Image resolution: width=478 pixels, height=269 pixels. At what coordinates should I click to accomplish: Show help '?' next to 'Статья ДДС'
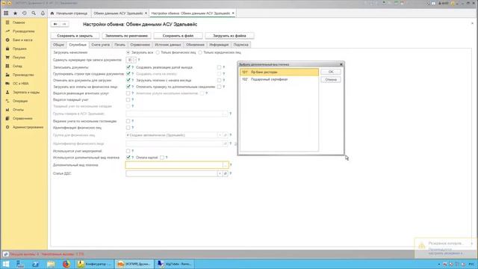coord(231,173)
